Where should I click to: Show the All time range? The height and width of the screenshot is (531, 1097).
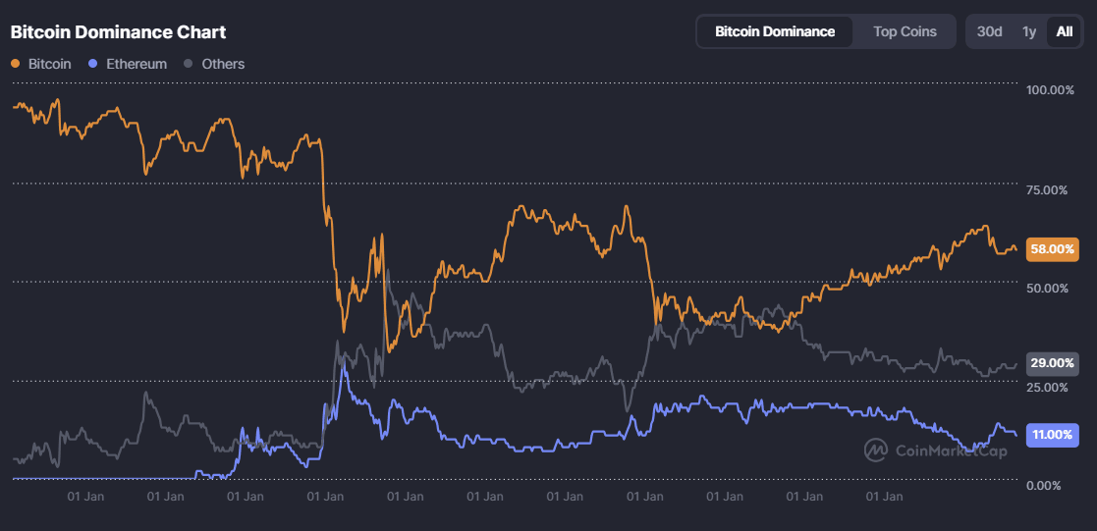[x=1065, y=31]
